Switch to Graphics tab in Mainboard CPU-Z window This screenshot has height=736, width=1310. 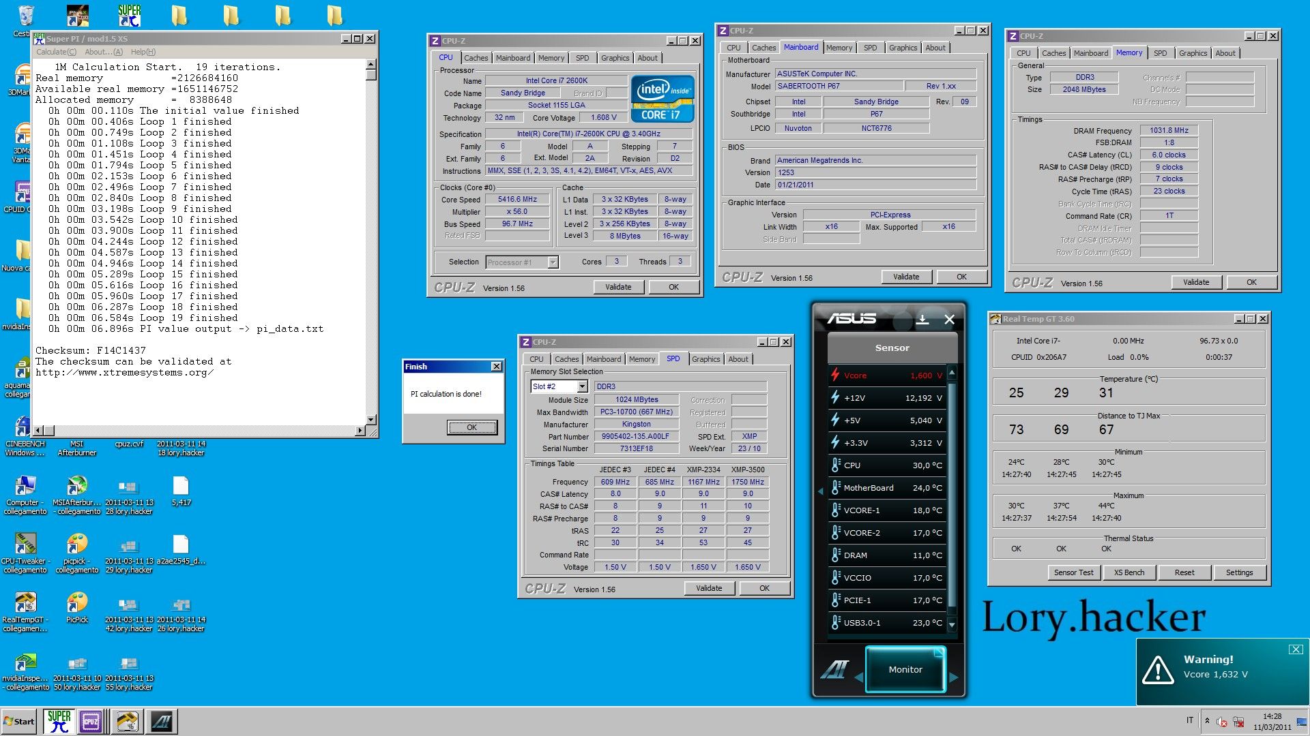click(903, 48)
